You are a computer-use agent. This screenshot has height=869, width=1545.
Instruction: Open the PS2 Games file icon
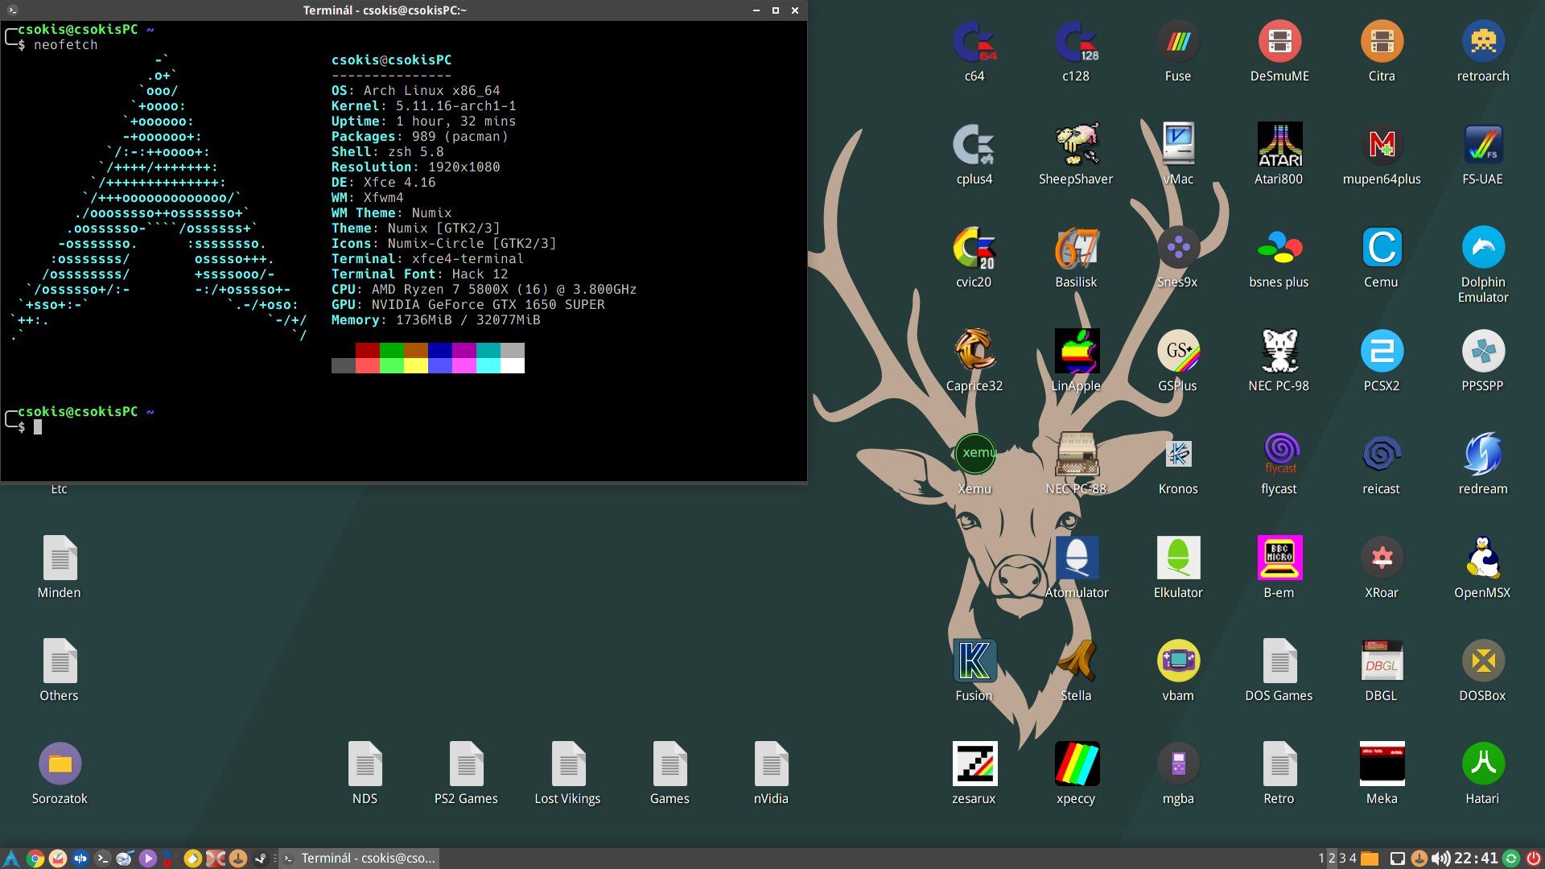(x=466, y=764)
